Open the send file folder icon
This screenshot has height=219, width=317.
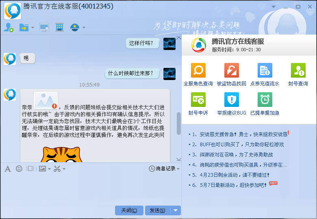[x=24, y=27]
